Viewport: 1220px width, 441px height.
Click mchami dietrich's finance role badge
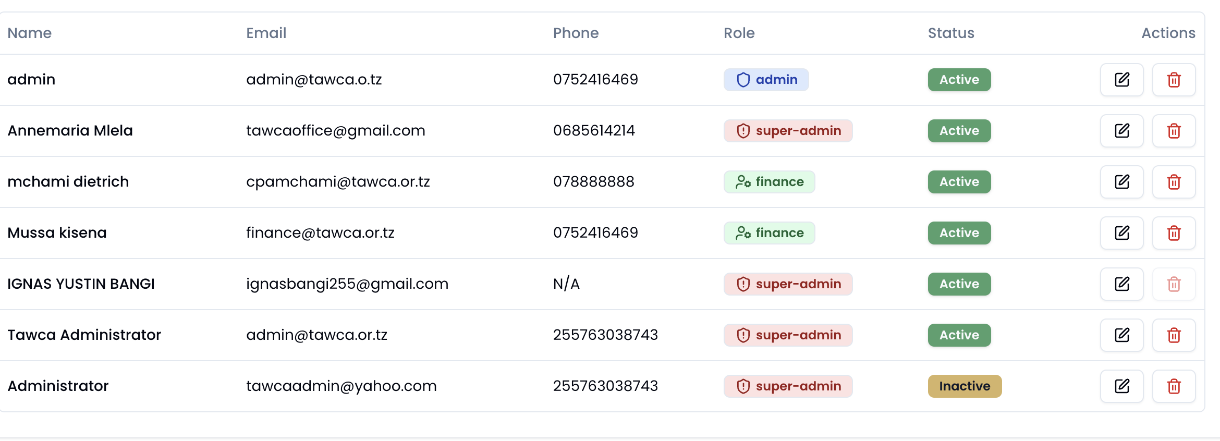(769, 182)
